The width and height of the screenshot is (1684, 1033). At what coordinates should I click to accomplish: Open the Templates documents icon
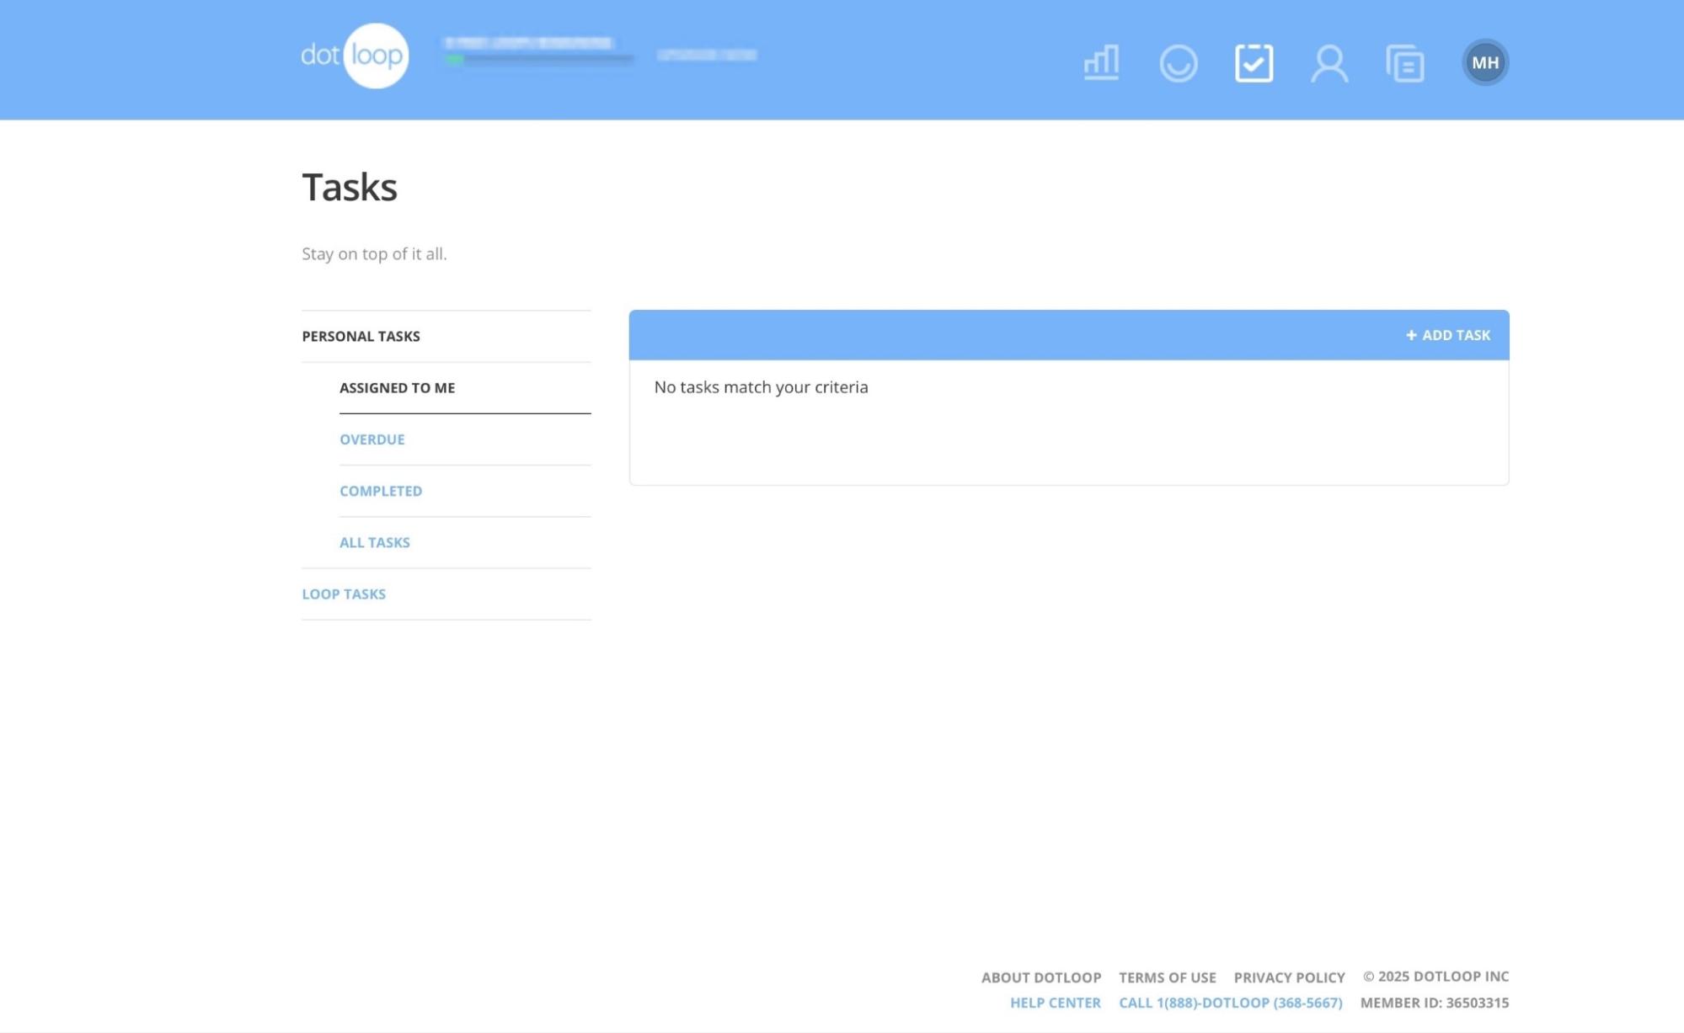point(1404,62)
